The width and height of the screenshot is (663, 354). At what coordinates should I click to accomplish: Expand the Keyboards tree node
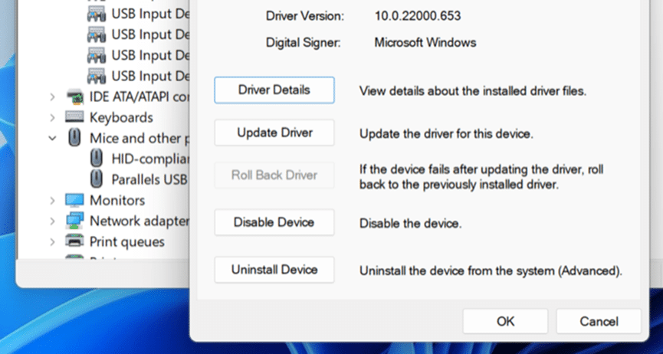point(52,118)
